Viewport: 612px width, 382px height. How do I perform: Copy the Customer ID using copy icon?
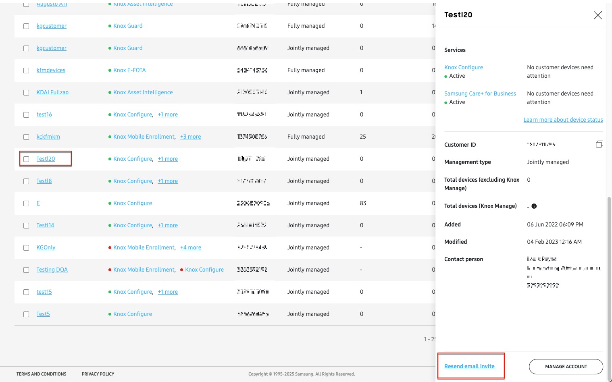600,144
